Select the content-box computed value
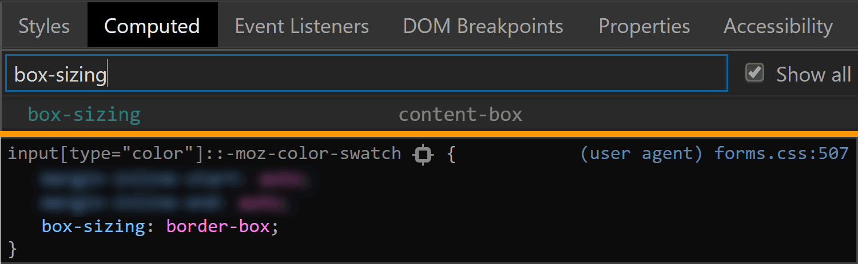The image size is (858, 264). pos(460,115)
